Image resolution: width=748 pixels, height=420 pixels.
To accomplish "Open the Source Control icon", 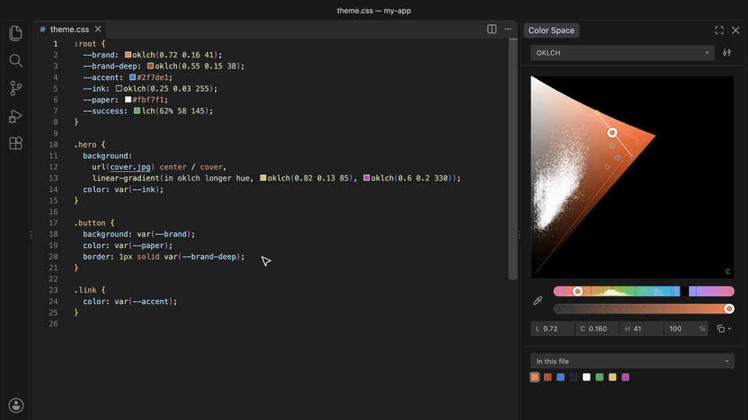I will point(16,88).
